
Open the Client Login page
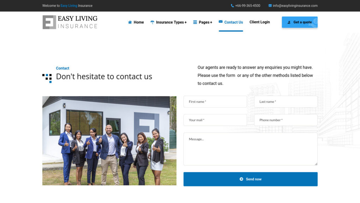(259, 22)
